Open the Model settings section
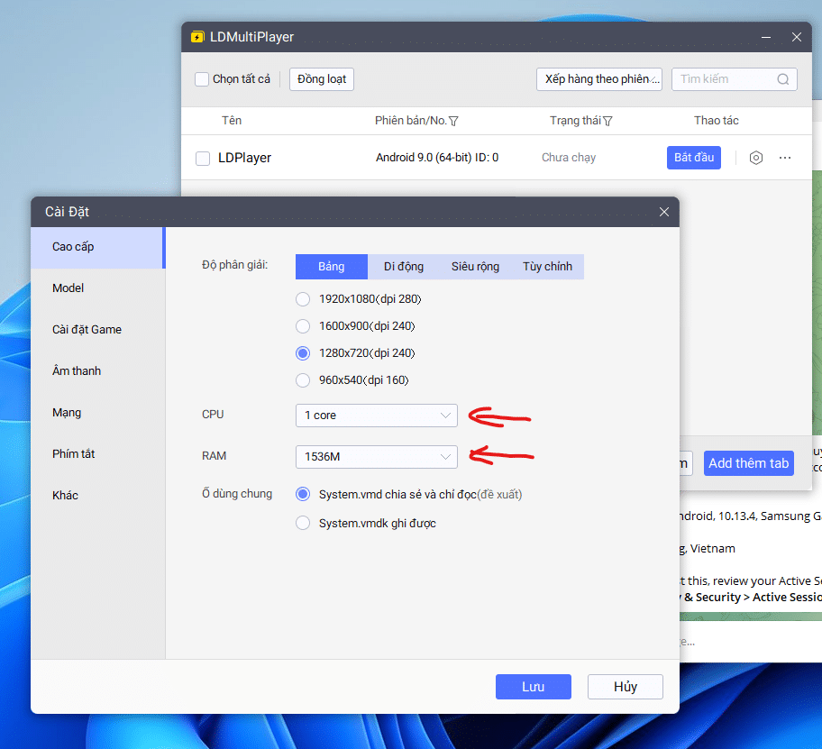 97,288
